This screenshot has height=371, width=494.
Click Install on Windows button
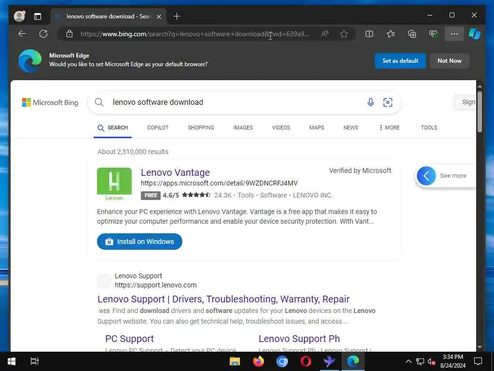pos(139,242)
